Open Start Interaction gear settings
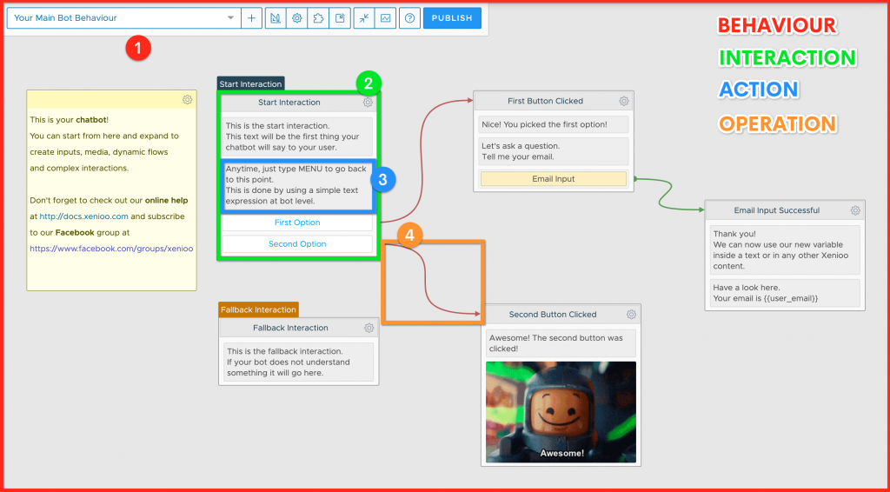The height and width of the screenshot is (492, 890). coord(368,103)
